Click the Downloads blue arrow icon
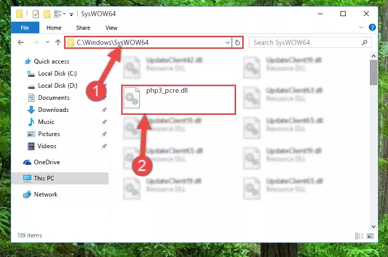This screenshot has width=388, height=257. pyautogui.click(x=31, y=110)
